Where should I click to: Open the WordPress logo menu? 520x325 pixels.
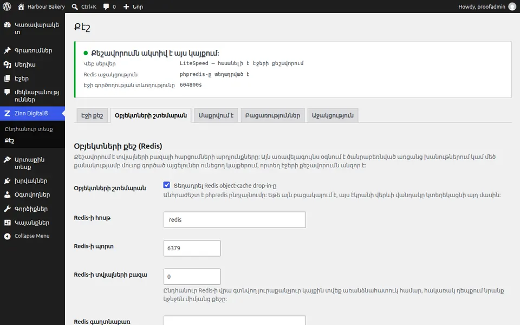click(7, 6)
